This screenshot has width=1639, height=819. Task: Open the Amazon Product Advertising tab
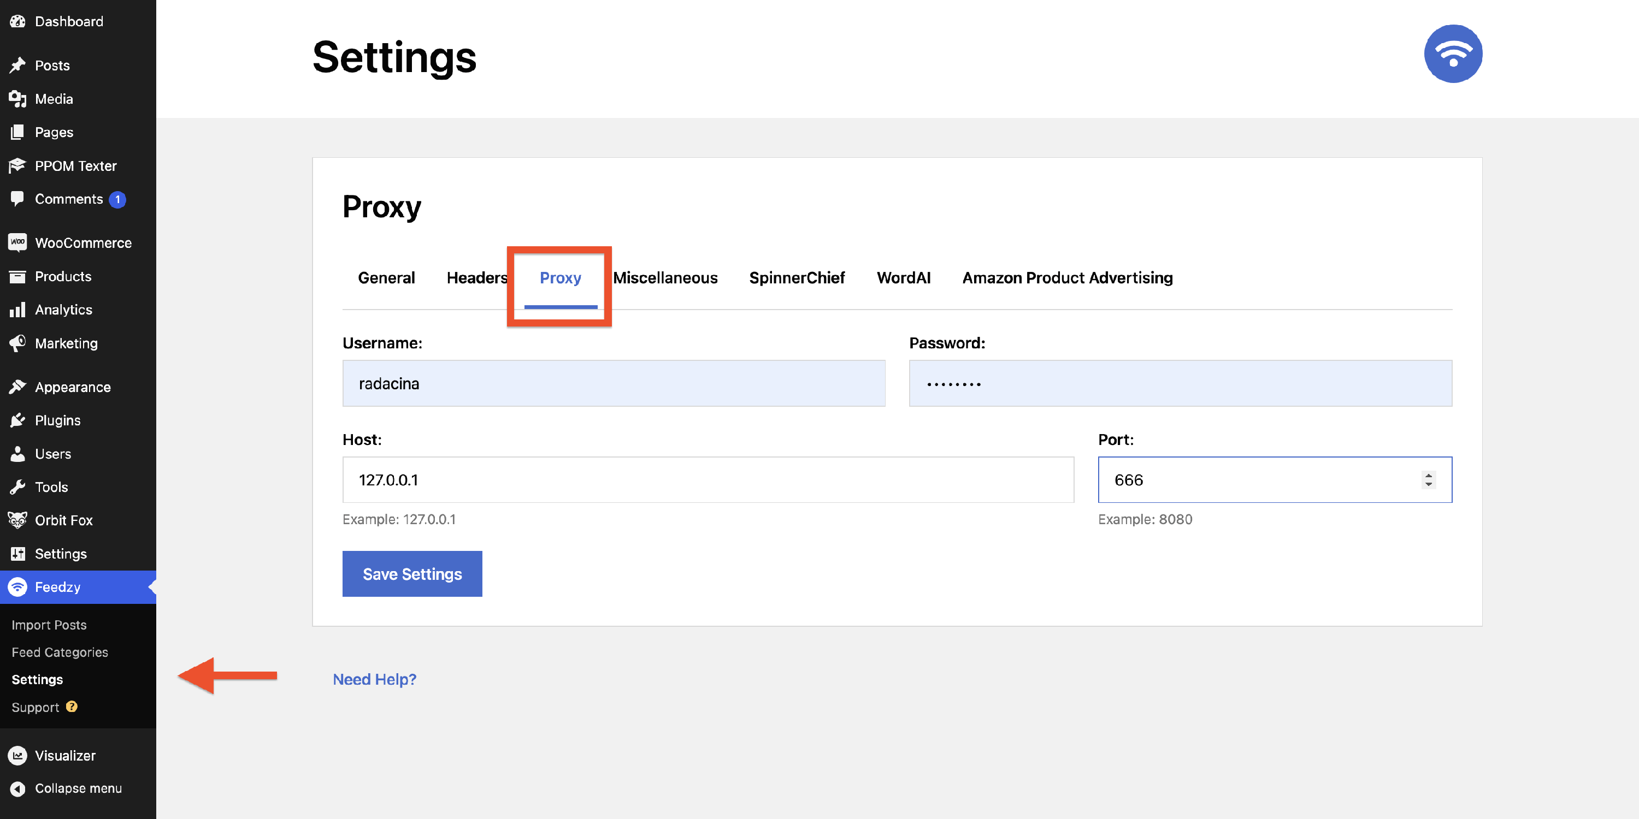tap(1067, 278)
